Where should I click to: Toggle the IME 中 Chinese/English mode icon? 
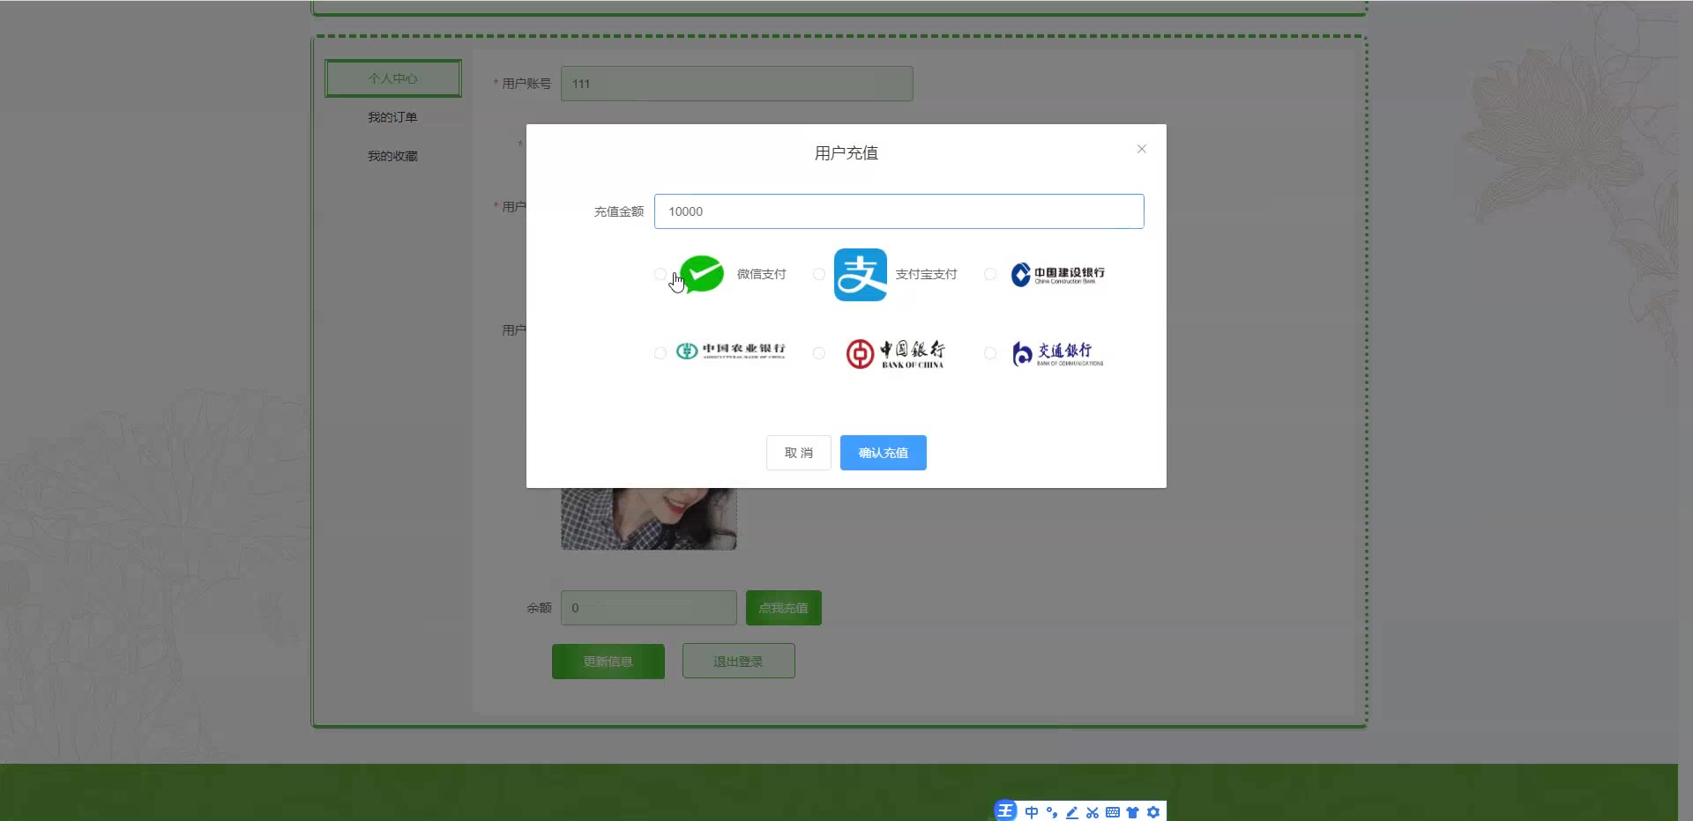(x=1032, y=812)
